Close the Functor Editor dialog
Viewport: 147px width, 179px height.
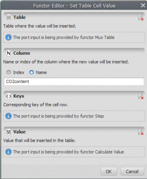click(x=143, y=5)
